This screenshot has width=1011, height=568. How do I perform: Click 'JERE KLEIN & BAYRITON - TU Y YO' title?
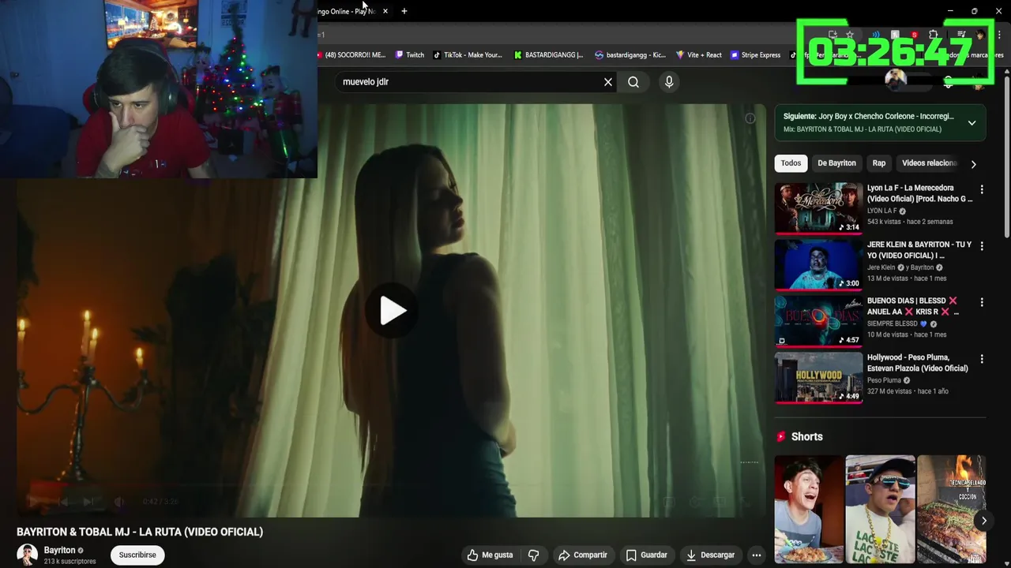pyautogui.click(x=919, y=250)
